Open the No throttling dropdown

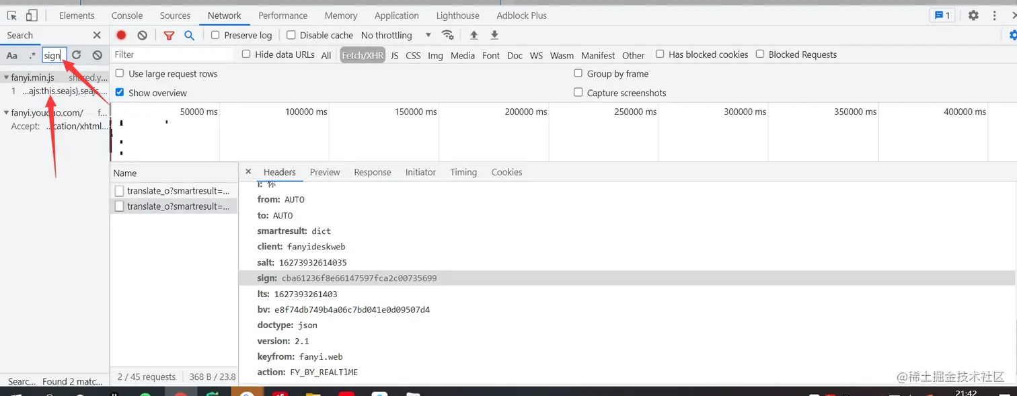396,35
